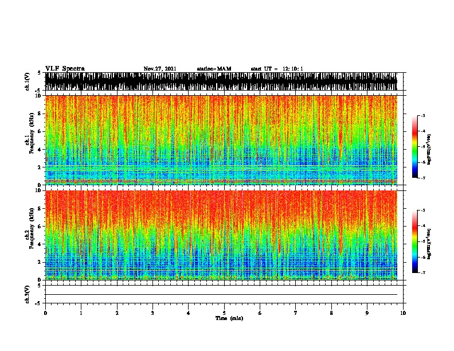The width and height of the screenshot is (454, 351).
Task: Click the ch.1 colorbar log(PSD) unit label
Action: click(x=429, y=150)
